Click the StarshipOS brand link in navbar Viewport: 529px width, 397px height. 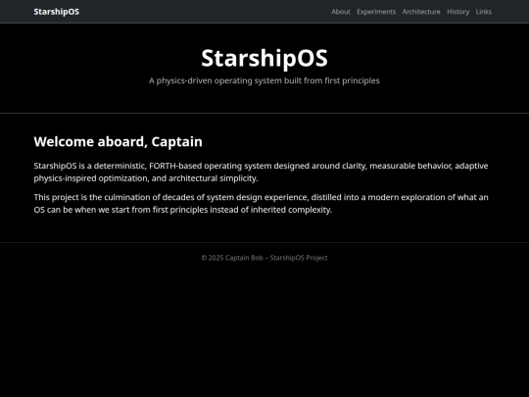pyautogui.click(x=57, y=12)
